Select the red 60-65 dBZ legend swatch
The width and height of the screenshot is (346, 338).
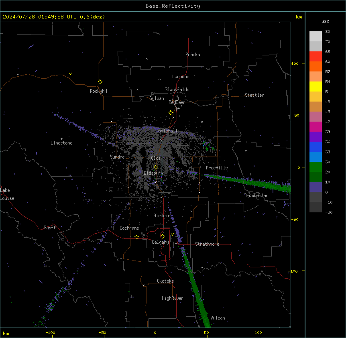tap(315, 57)
